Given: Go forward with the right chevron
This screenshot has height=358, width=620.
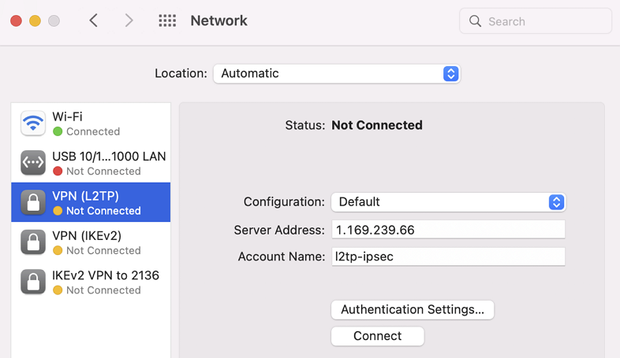Looking at the screenshot, I should [x=129, y=21].
